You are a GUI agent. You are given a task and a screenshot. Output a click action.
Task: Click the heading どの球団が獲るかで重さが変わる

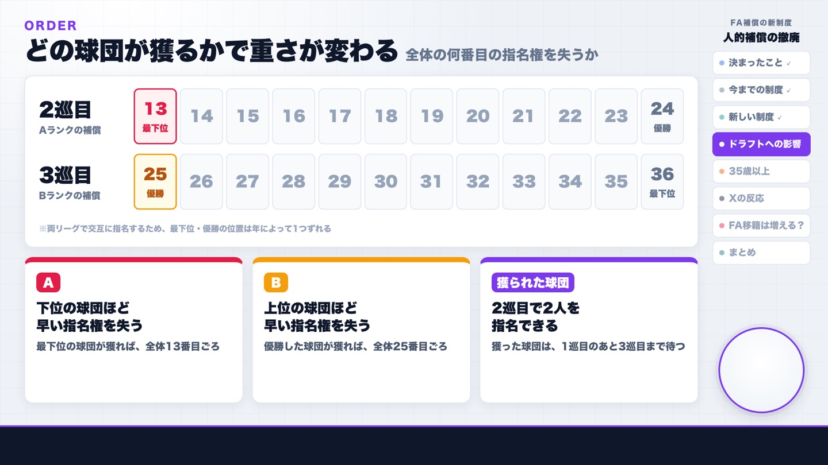tap(212, 51)
